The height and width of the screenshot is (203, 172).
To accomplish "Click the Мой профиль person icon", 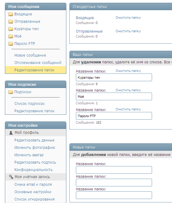I will pyautogui.click(x=11, y=133).
